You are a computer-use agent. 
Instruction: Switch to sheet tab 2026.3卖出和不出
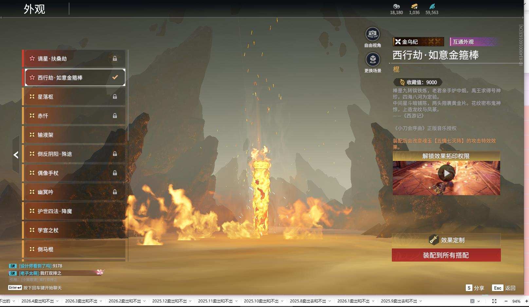pyautogui.click(x=81, y=301)
